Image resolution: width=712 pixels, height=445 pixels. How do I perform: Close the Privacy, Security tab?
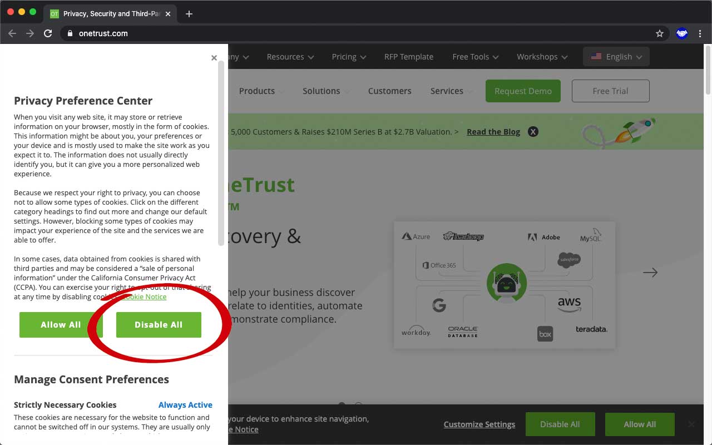[x=168, y=14]
